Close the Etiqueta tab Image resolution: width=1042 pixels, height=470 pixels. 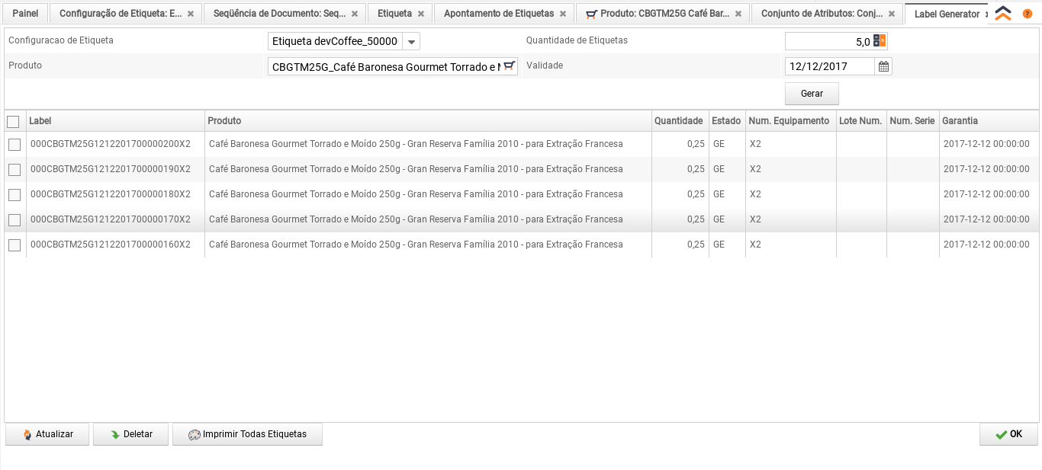[x=421, y=14]
